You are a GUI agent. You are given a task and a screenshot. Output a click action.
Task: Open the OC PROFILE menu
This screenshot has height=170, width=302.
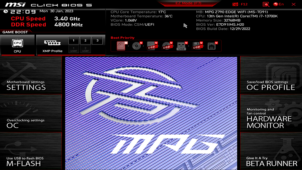pos(271,75)
